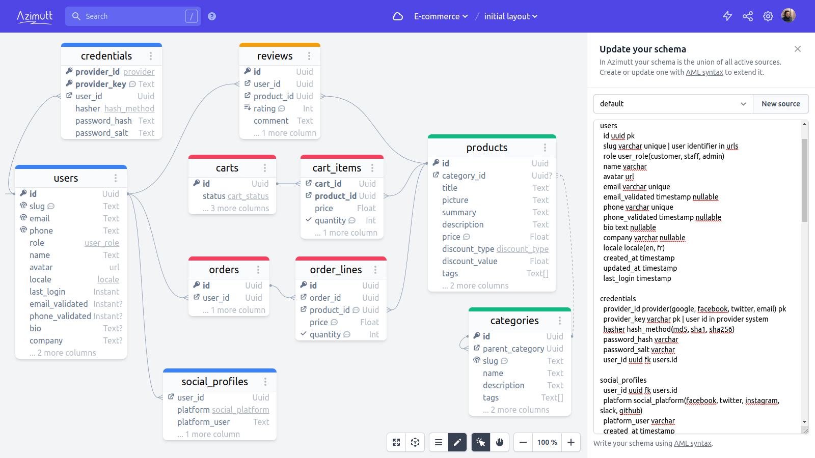Click the auto-arrange layout icon
This screenshot has width=815, height=458.
tap(415, 442)
